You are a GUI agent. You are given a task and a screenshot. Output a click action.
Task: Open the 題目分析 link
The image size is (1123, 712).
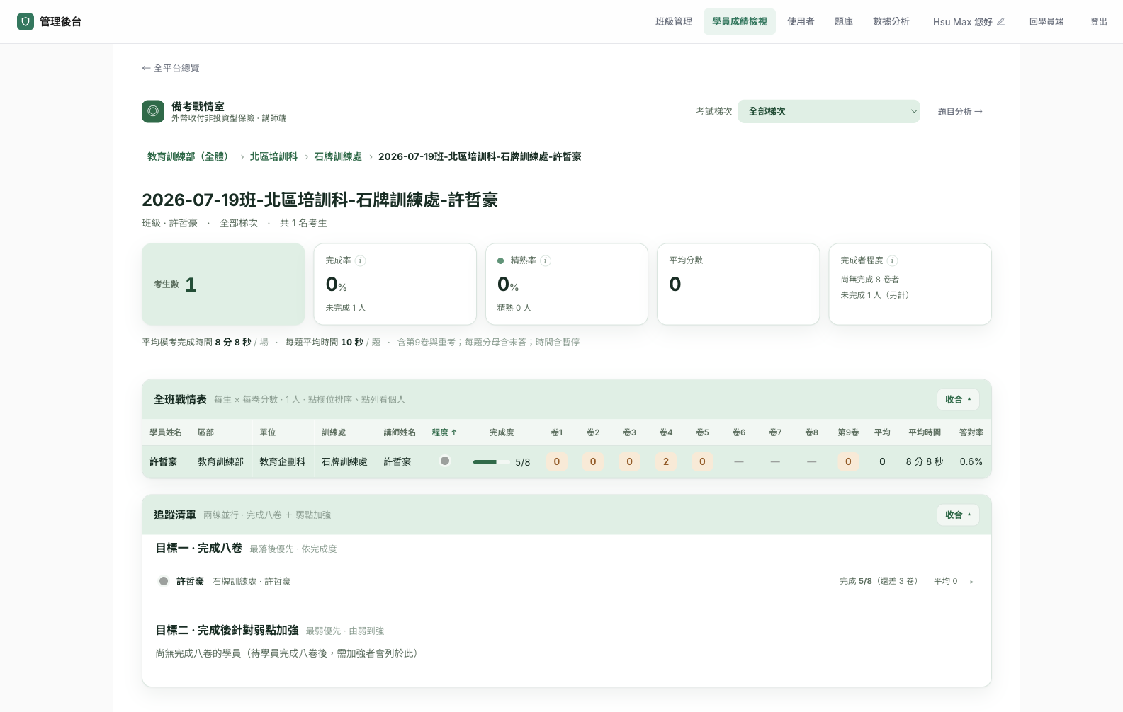pyautogui.click(x=960, y=111)
